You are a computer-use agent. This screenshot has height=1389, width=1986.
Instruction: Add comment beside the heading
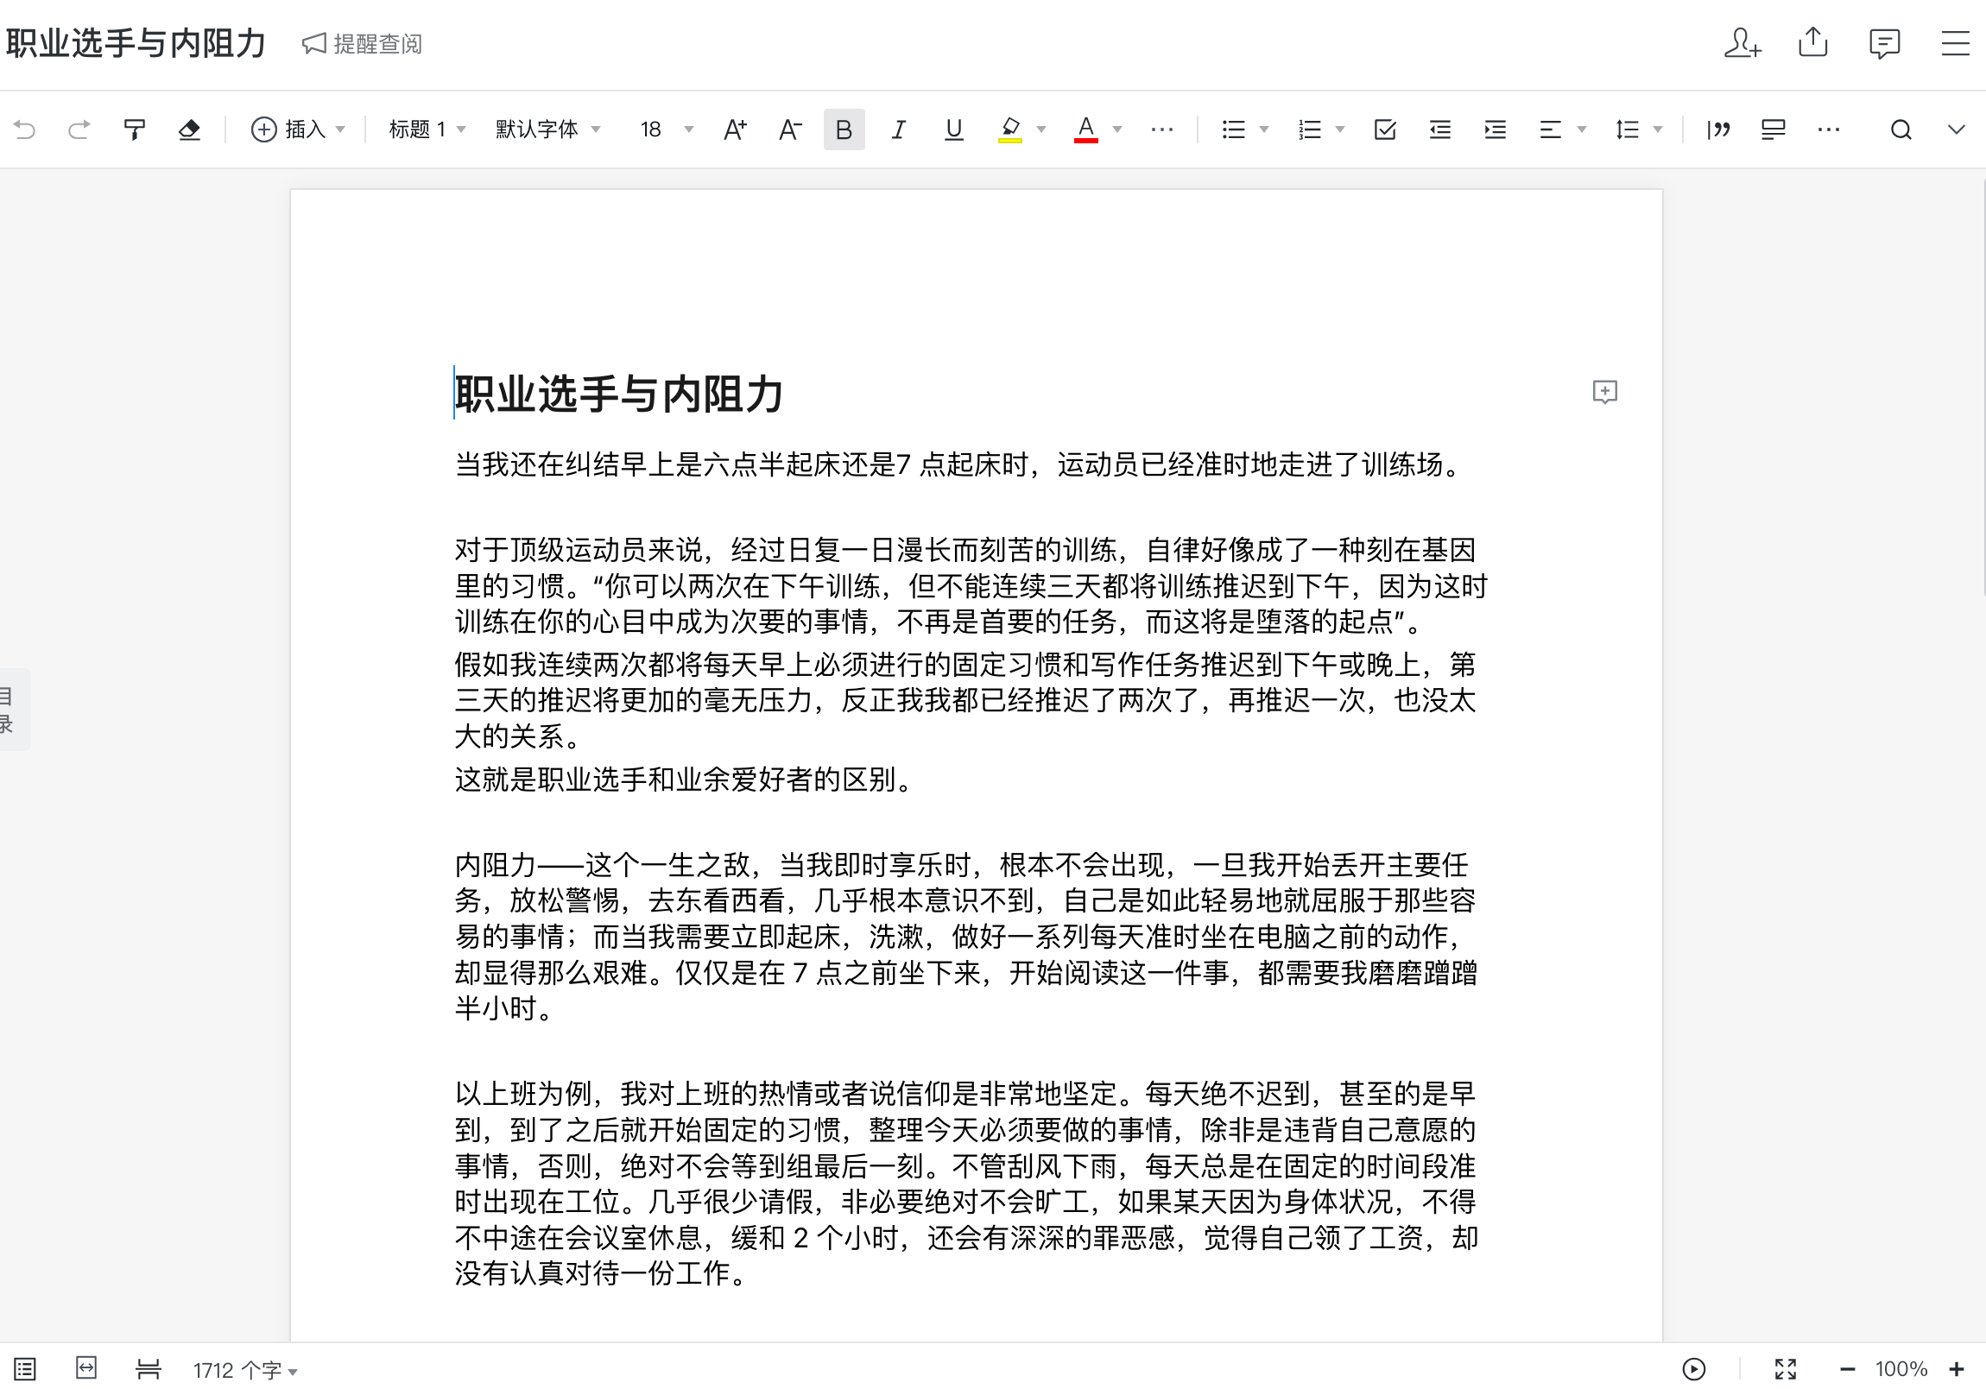click(x=1604, y=392)
